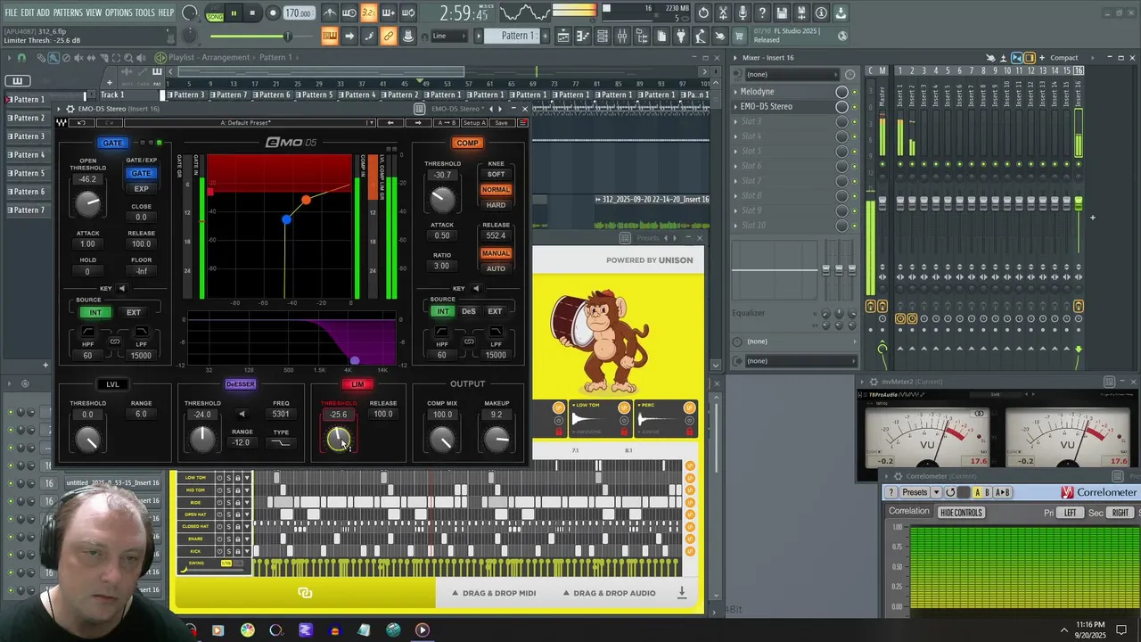Stop playback with the stop button

(x=252, y=13)
